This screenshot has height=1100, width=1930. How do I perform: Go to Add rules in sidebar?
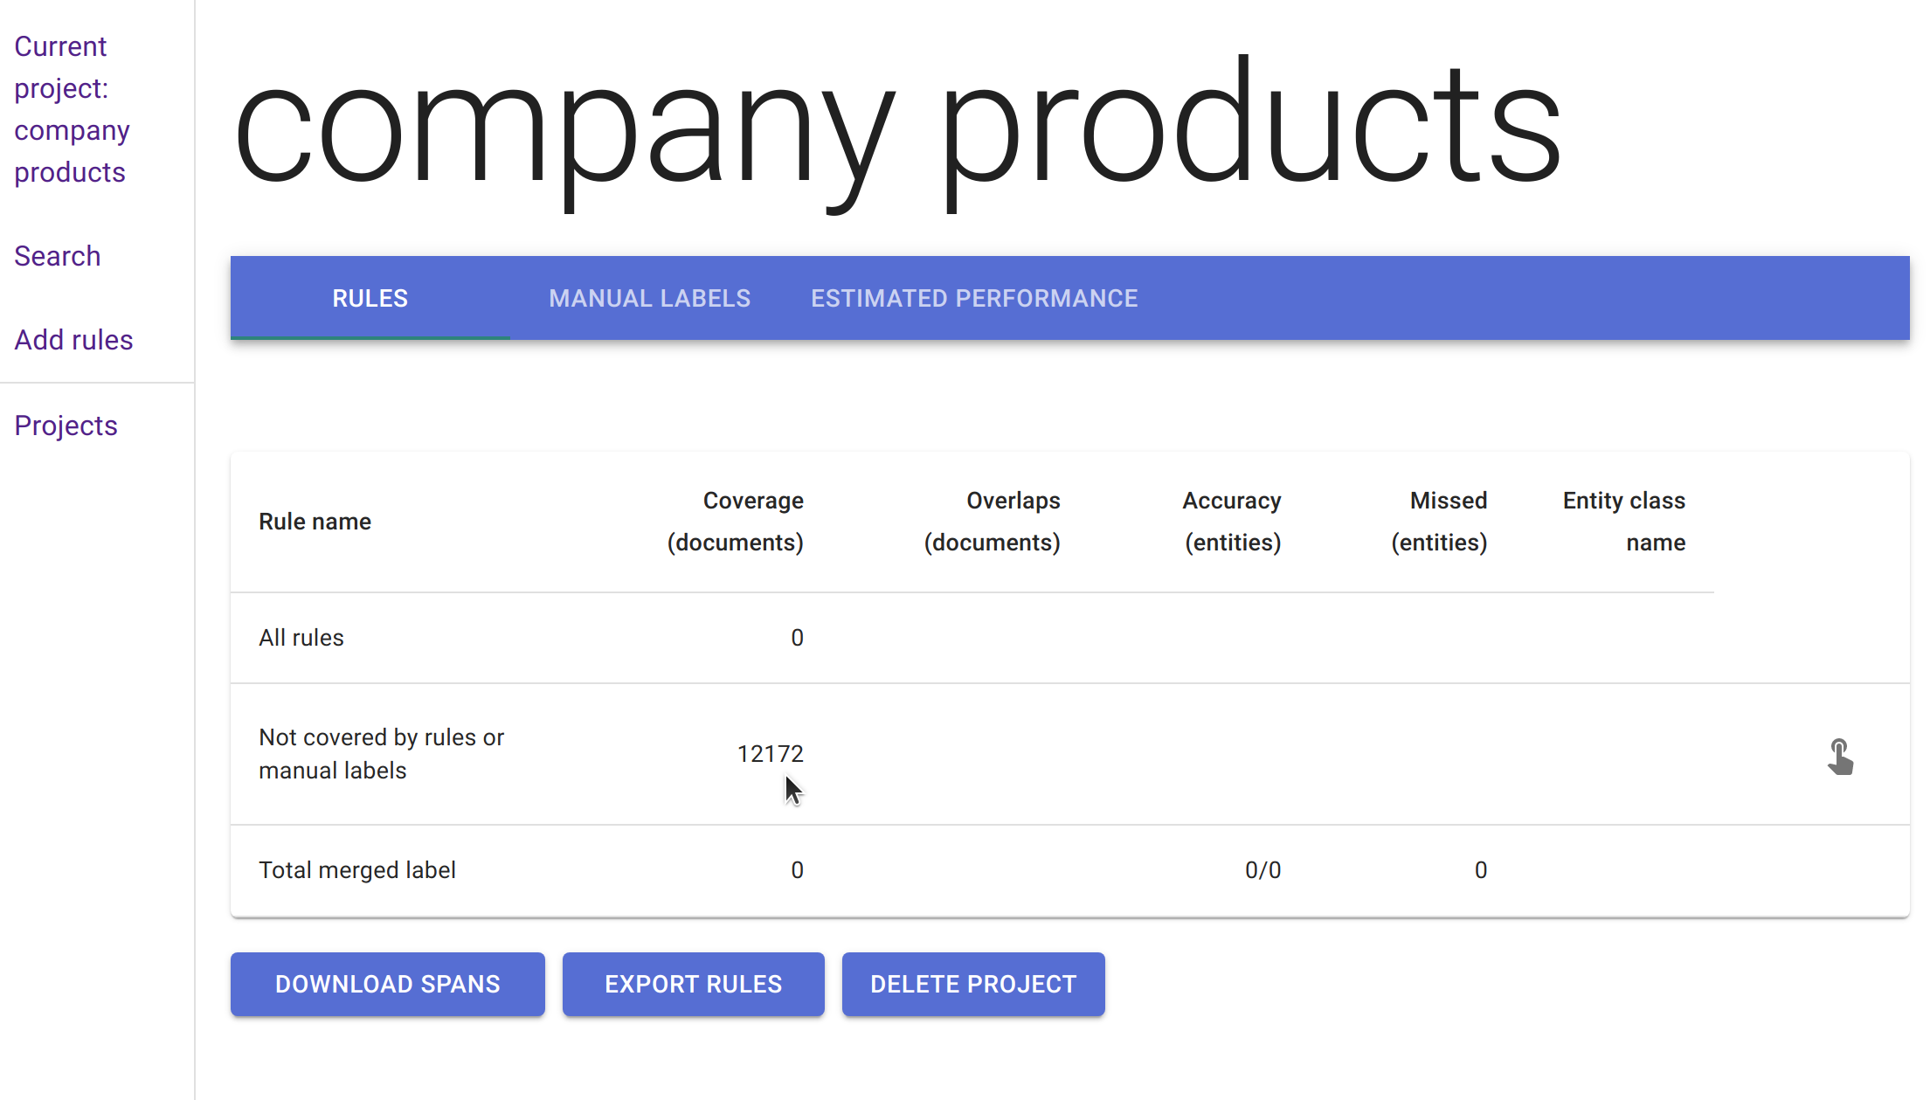pyautogui.click(x=73, y=340)
